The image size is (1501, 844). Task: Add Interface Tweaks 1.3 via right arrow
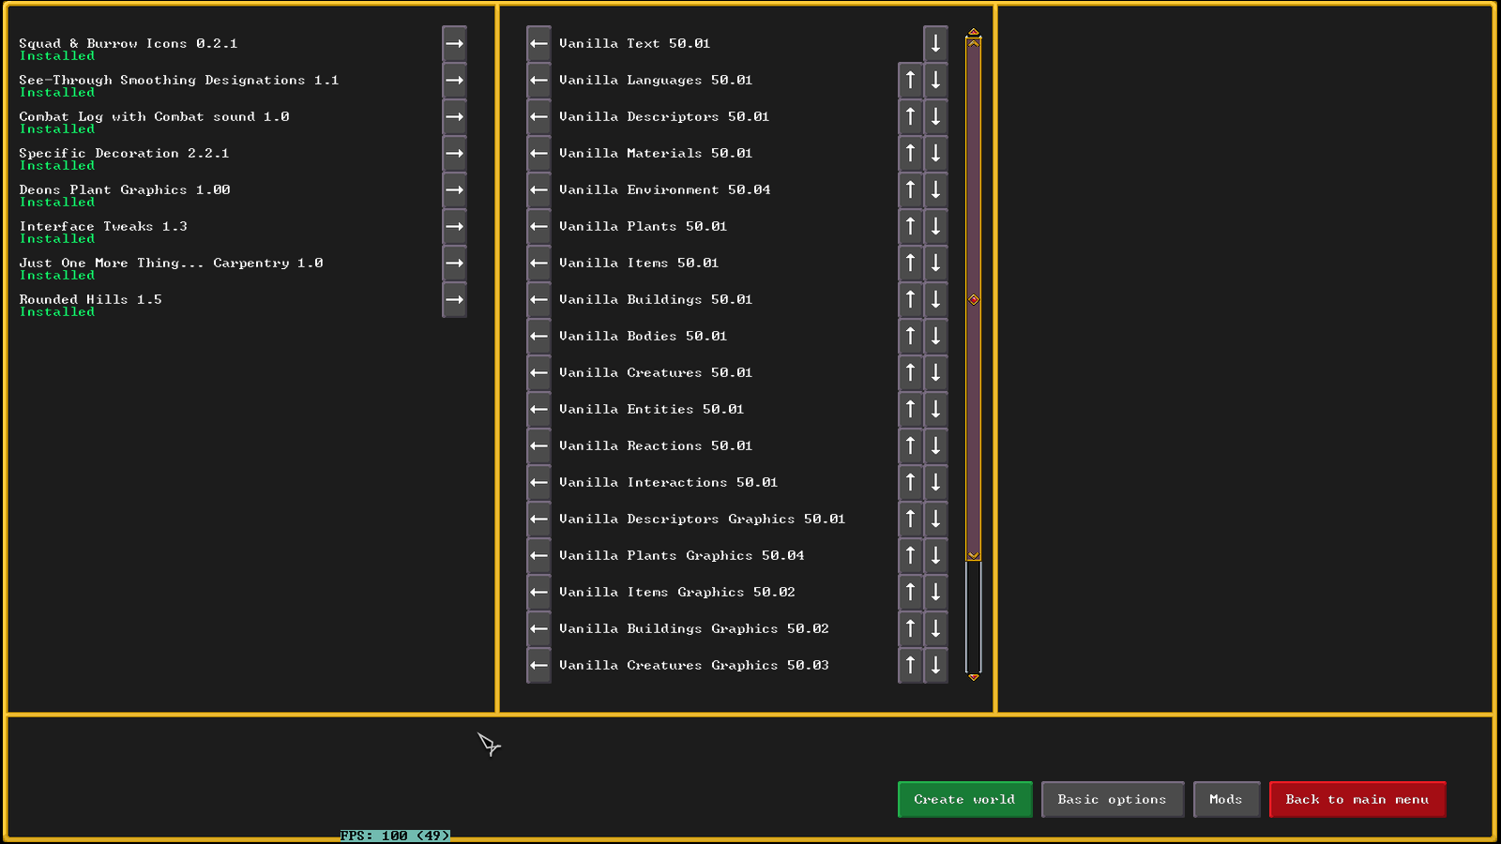(454, 226)
